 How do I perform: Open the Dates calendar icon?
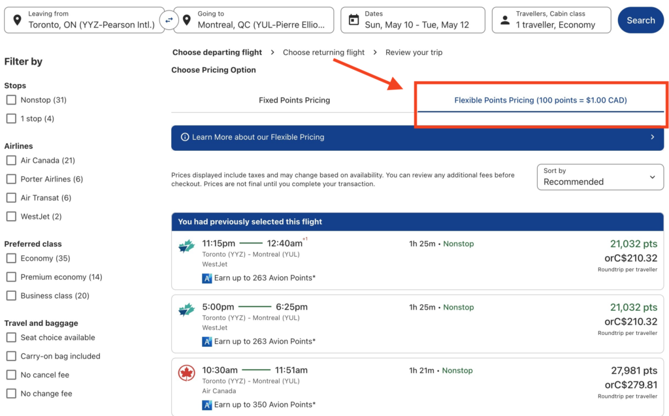click(x=353, y=20)
